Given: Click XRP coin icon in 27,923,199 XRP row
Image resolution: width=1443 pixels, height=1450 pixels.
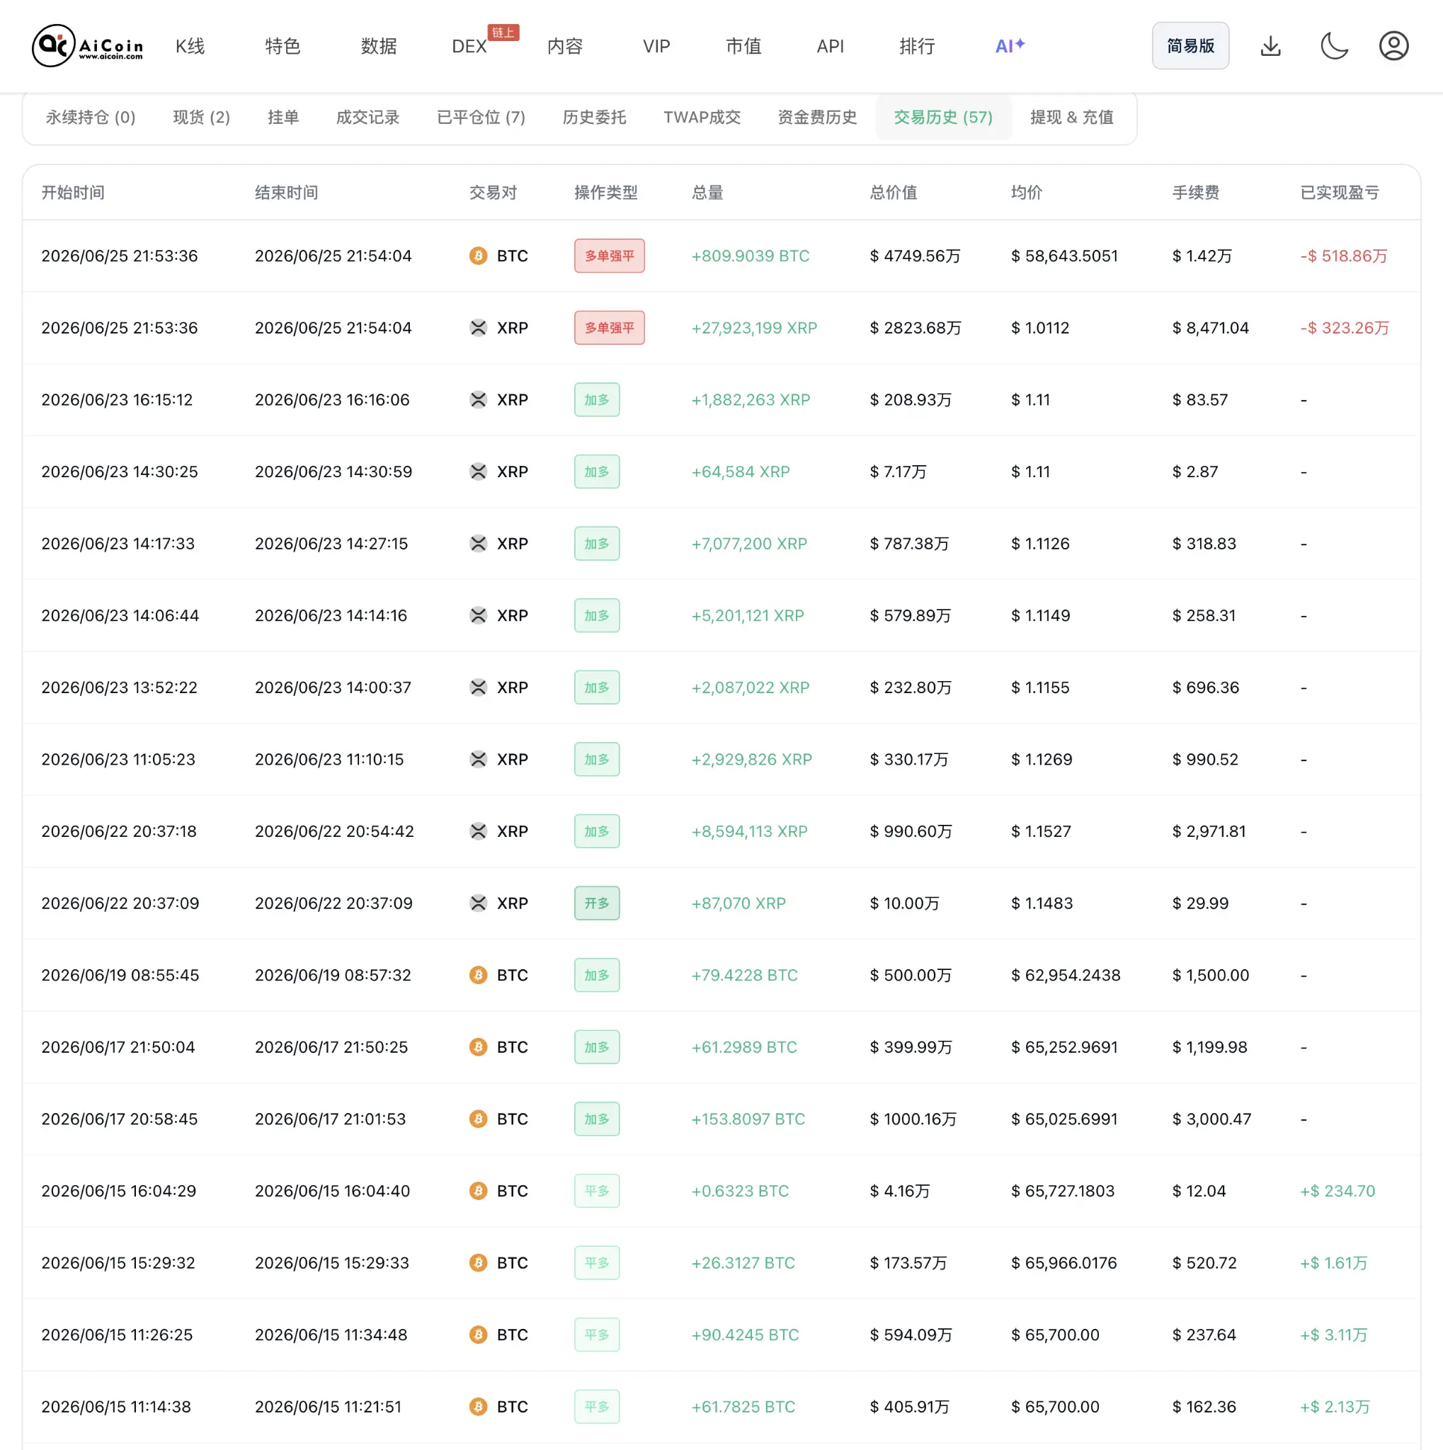Looking at the screenshot, I should 478,328.
